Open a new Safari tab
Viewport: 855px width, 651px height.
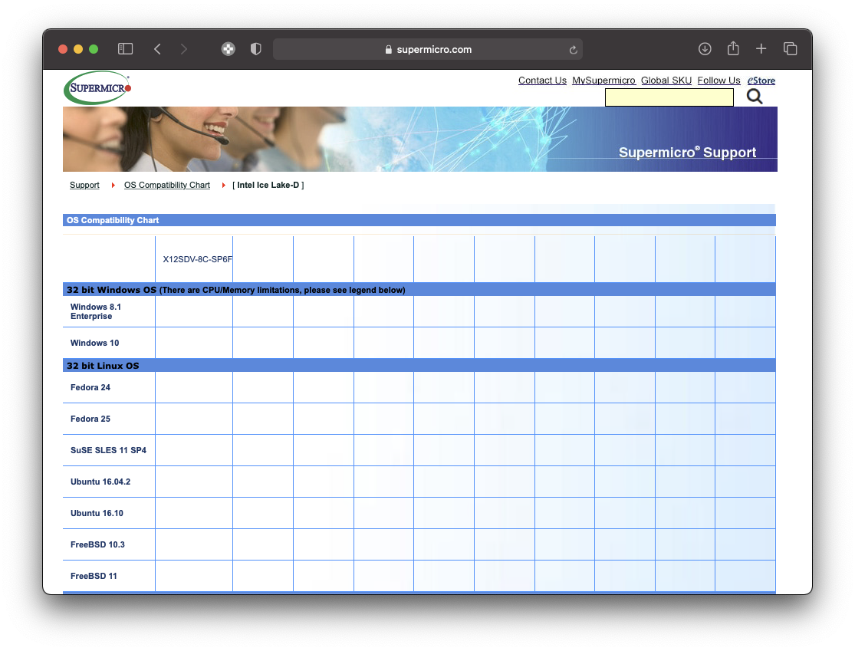[x=761, y=49]
